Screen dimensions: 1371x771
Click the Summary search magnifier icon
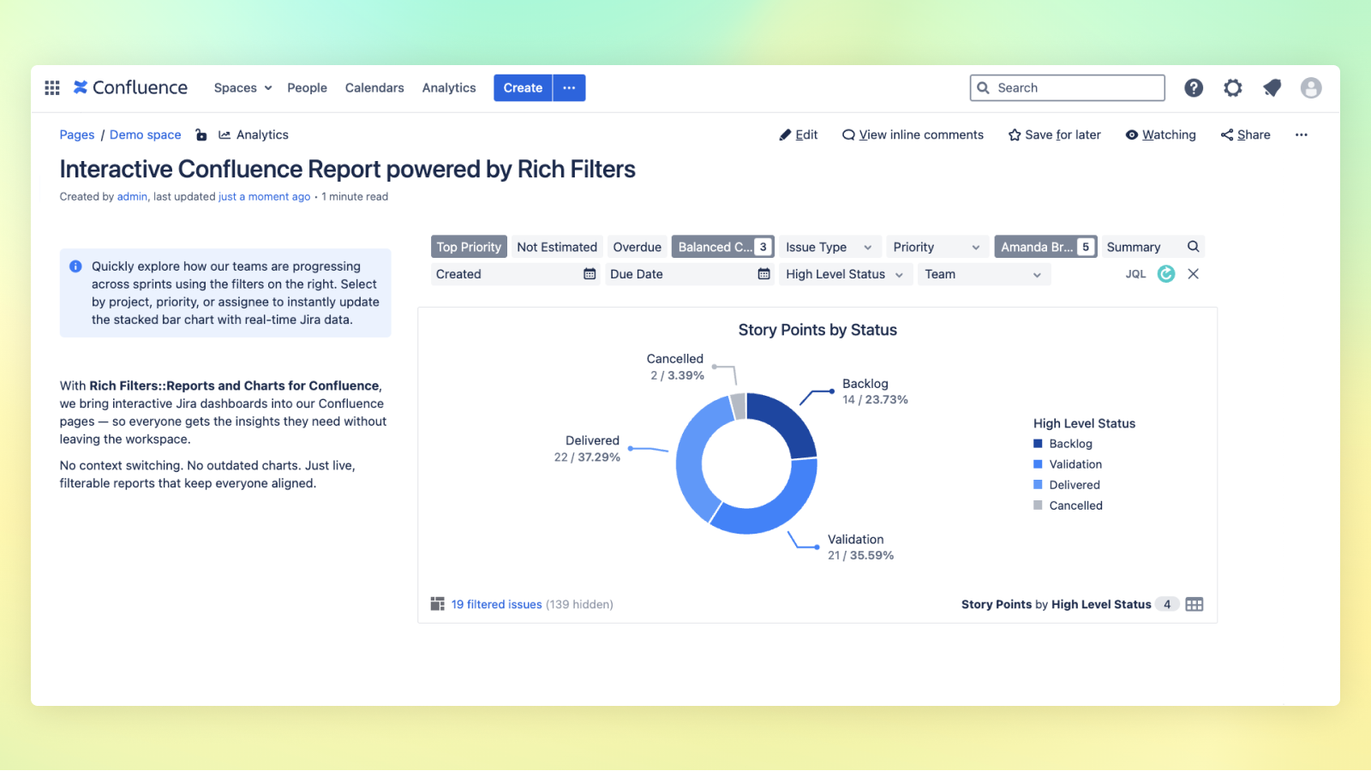(x=1193, y=247)
